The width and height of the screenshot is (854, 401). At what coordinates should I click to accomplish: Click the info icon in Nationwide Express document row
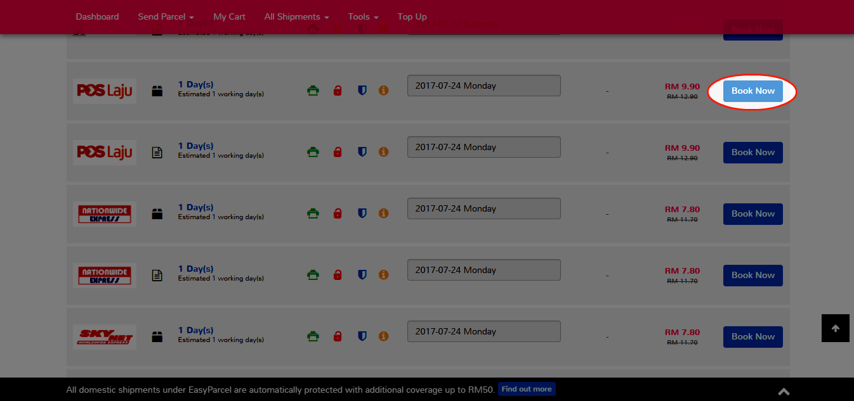coord(383,275)
